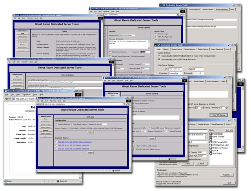This screenshot has width=251, height=191.
Task: Open Server Control in Replays window Admin Menu
Action: point(46,125)
